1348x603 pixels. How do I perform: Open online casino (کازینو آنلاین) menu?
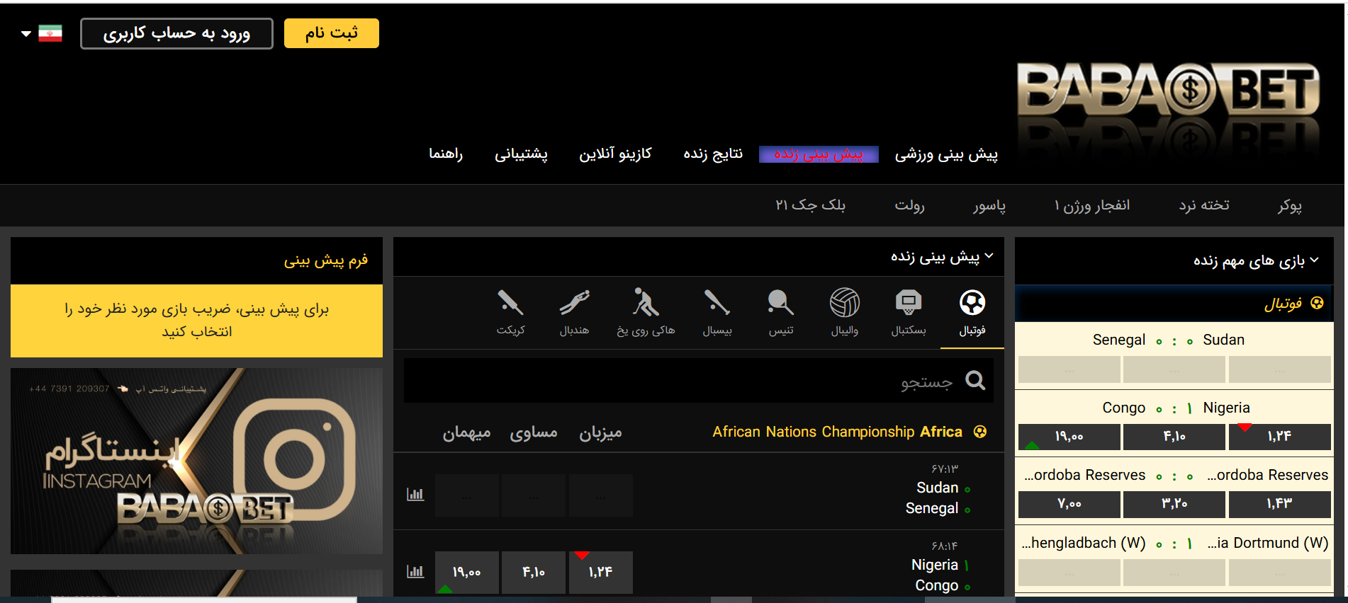click(x=615, y=154)
